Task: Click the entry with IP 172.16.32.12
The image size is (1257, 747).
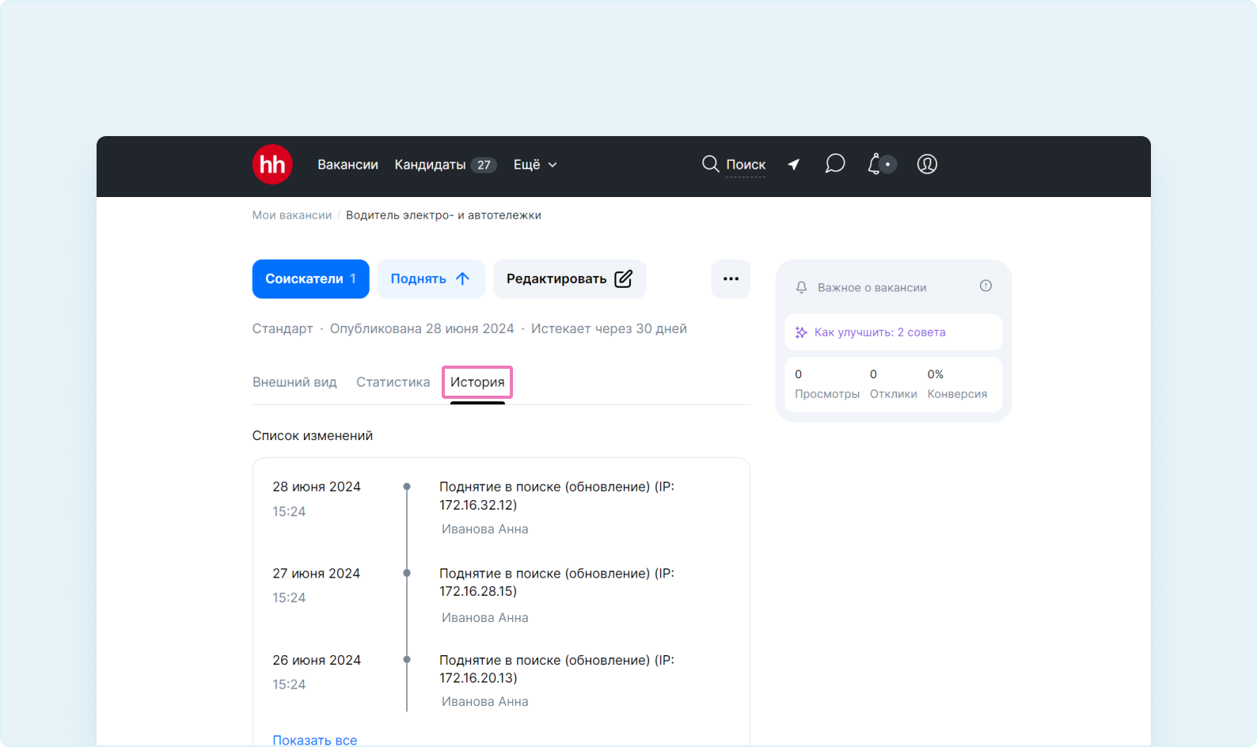Action: tap(557, 495)
